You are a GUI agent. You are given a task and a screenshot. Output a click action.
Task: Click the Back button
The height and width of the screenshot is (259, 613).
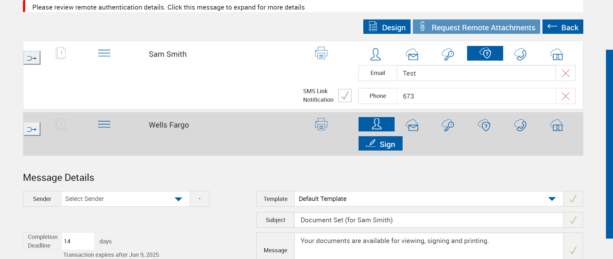(563, 27)
